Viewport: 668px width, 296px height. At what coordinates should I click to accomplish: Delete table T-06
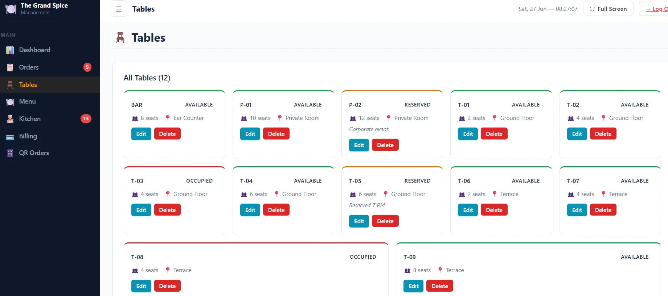pos(494,210)
